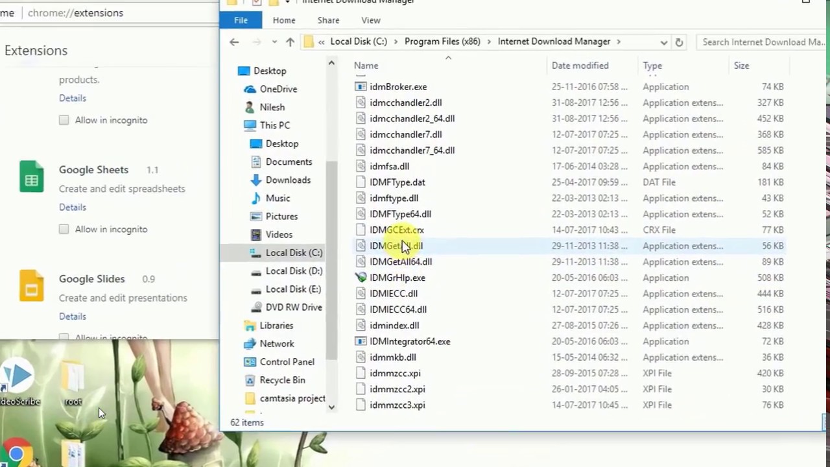Open the File menu in Explorer
Screen dimensions: 830x467
point(241,20)
